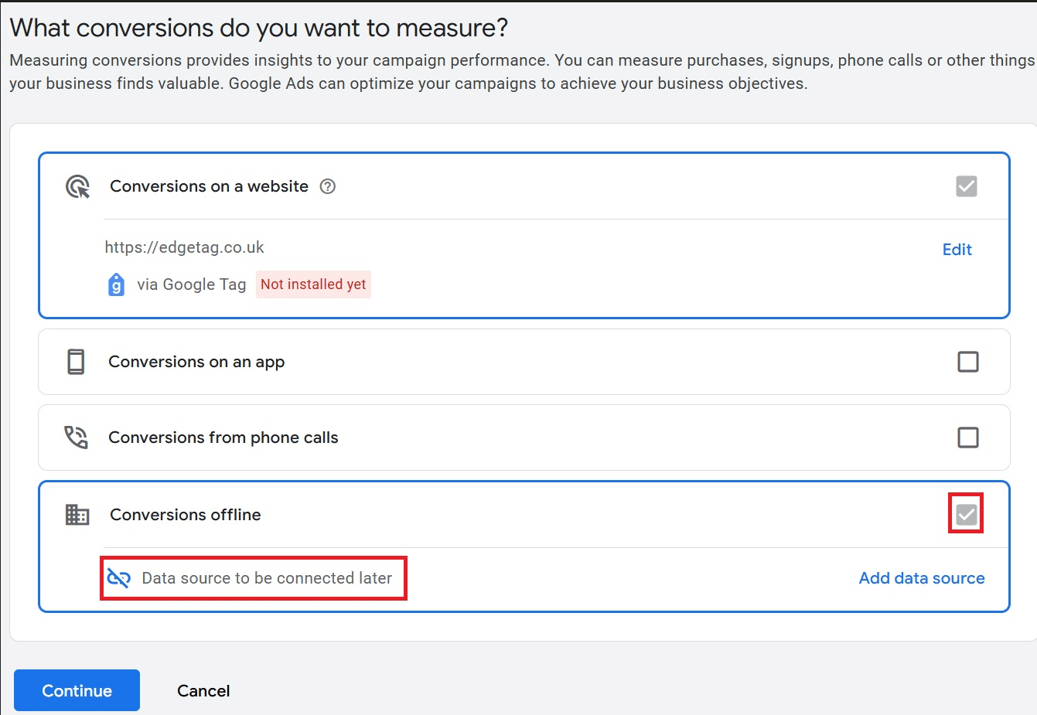Click the unlinked data source icon
Image resolution: width=1037 pixels, height=715 pixels.
coord(118,578)
